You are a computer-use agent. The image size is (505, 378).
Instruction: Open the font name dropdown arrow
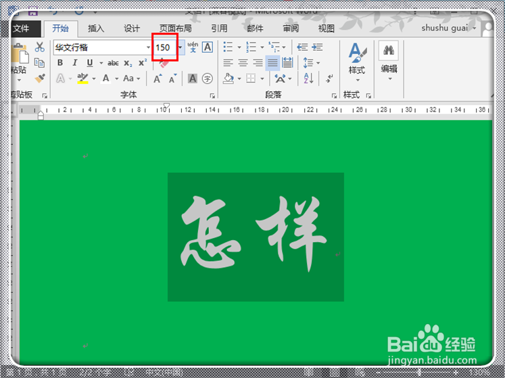point(148,48)
